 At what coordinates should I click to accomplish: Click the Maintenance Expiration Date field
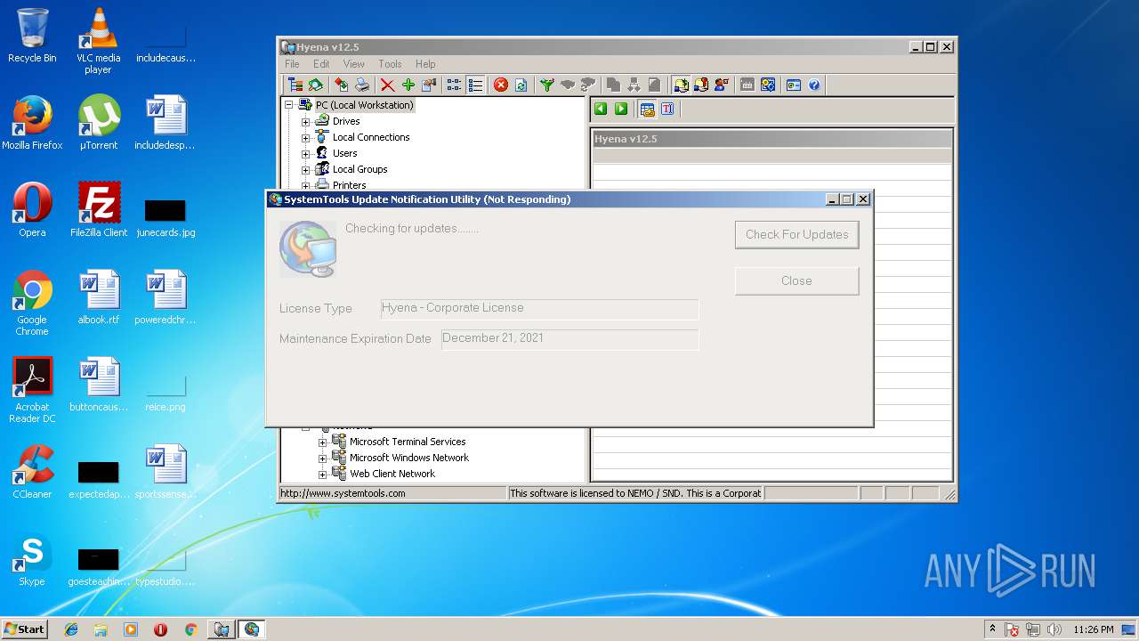point(569,339)
